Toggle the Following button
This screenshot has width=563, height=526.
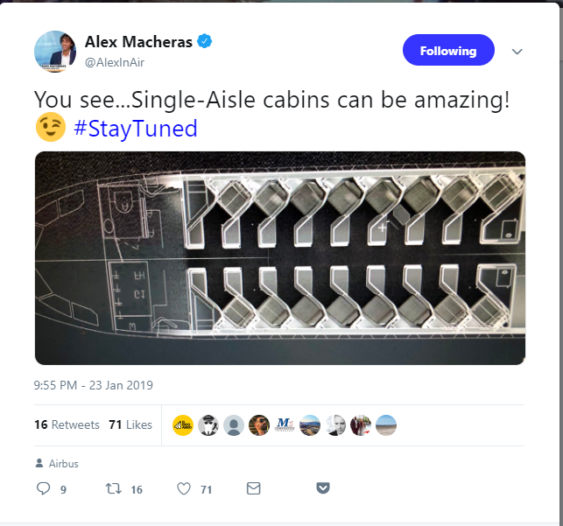click(x=448, y=50)
